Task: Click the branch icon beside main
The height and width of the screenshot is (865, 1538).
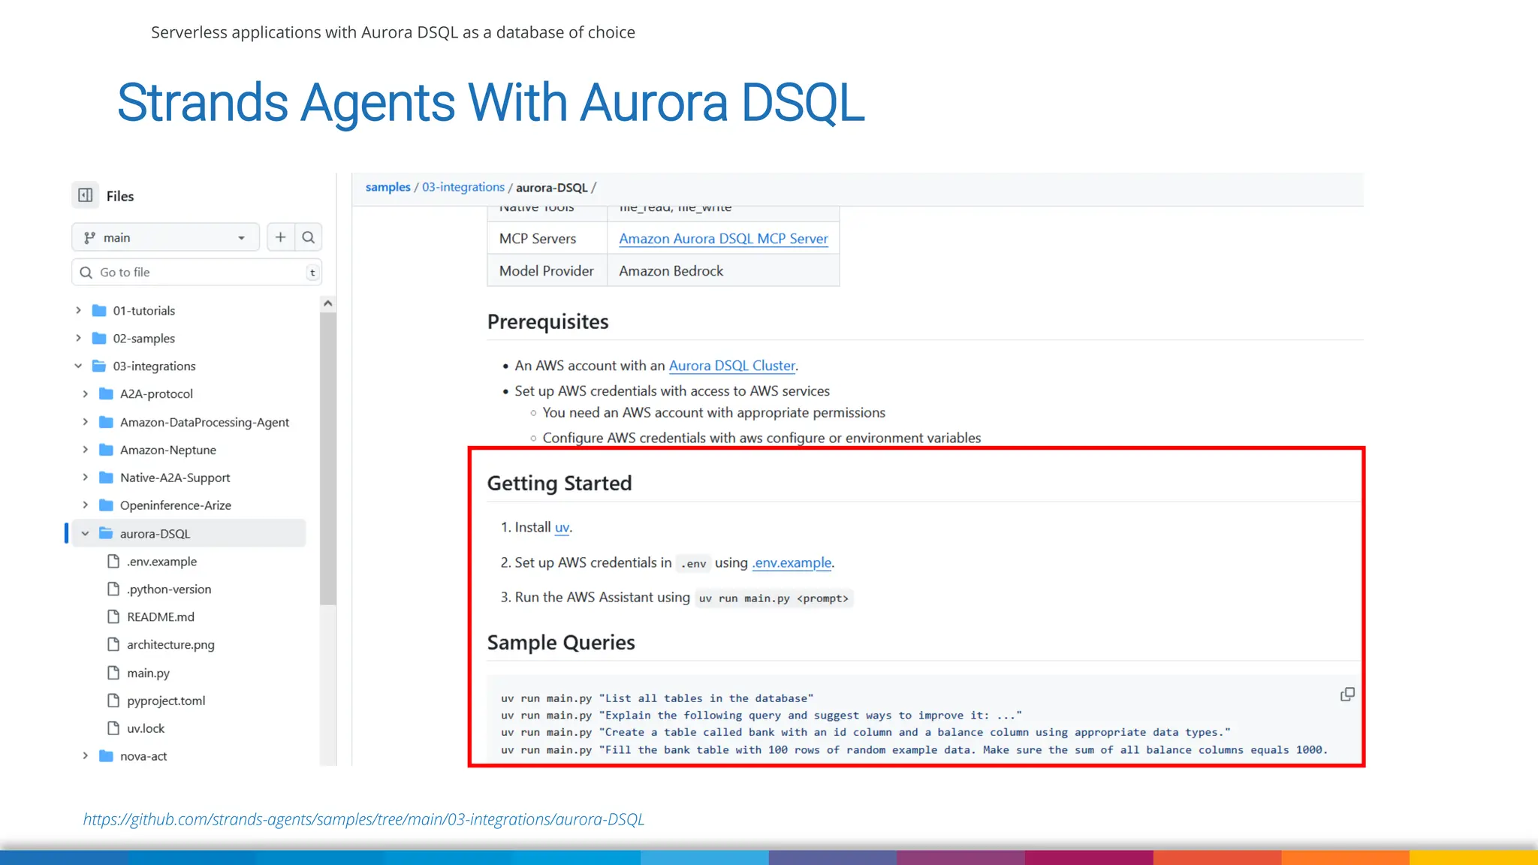Action: pos(89,237)
